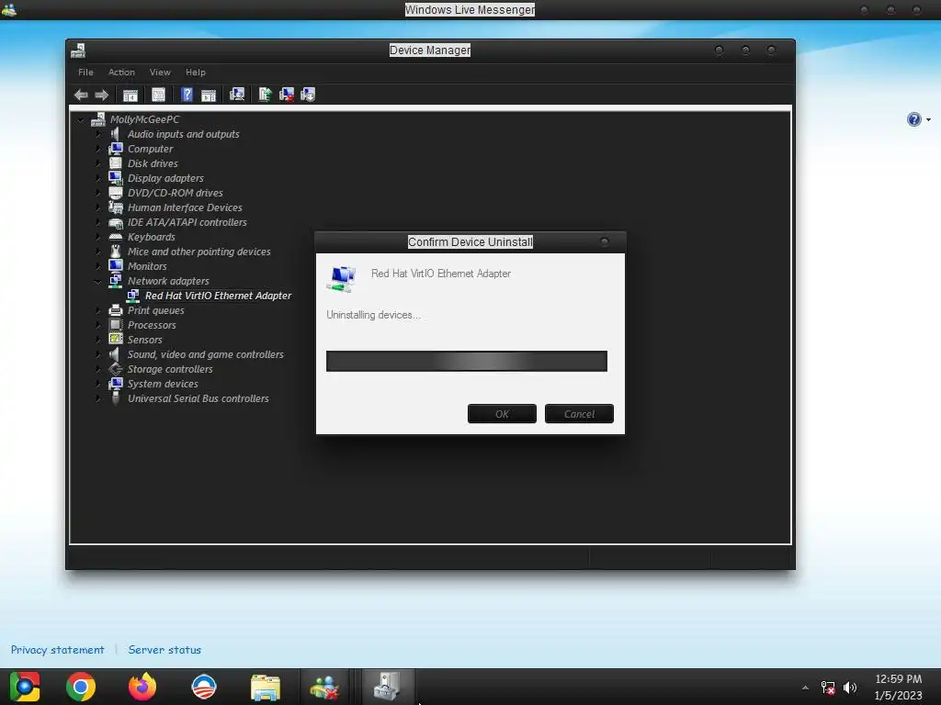
Task: Select the Monitors tree item
Action: [x=147, y=266]
